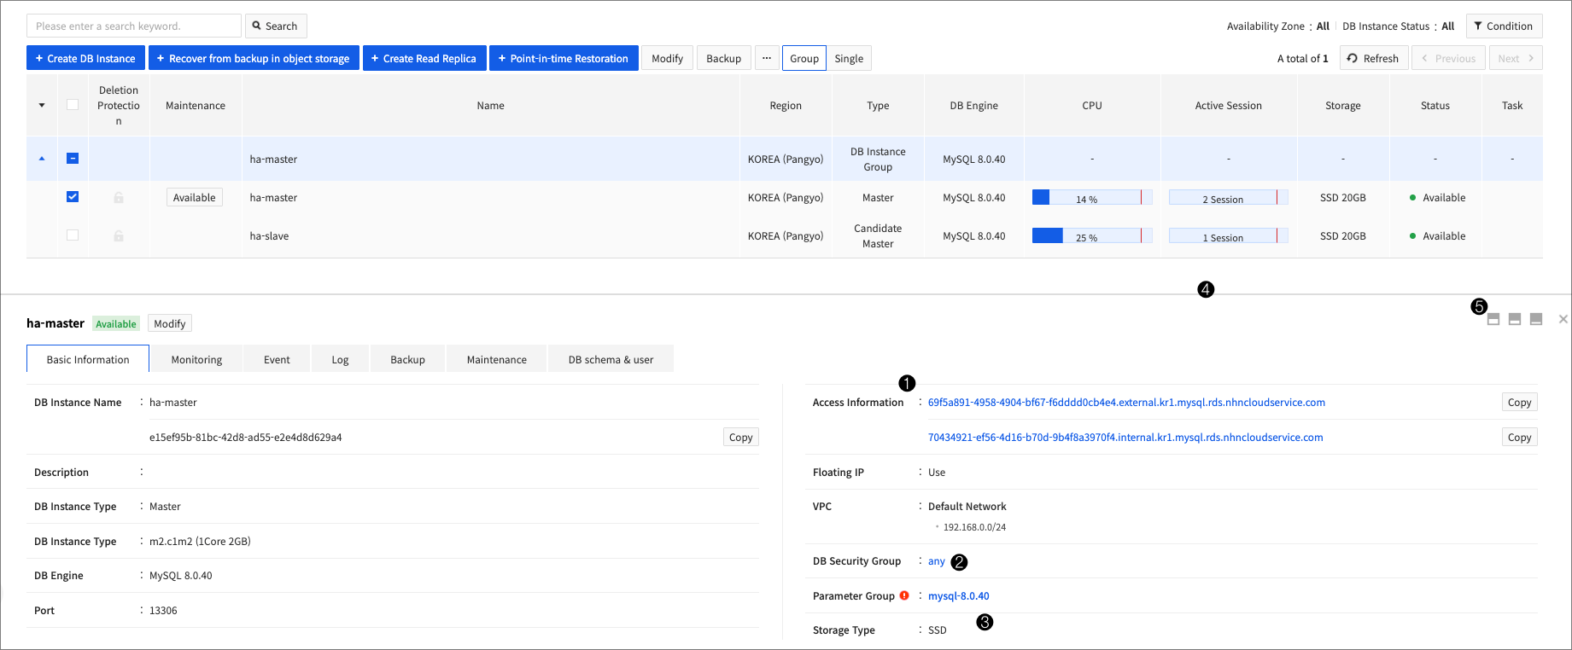Click Recover from backup in object storage
The width and height of the screenshot is (1572, 650).
(x=254, y=58)
